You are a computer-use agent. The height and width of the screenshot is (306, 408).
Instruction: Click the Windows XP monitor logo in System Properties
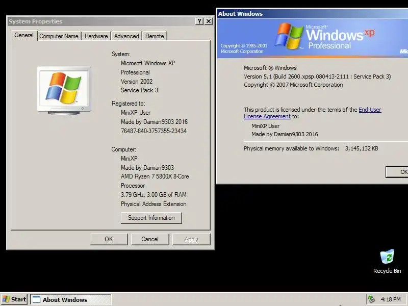(64, 91)
